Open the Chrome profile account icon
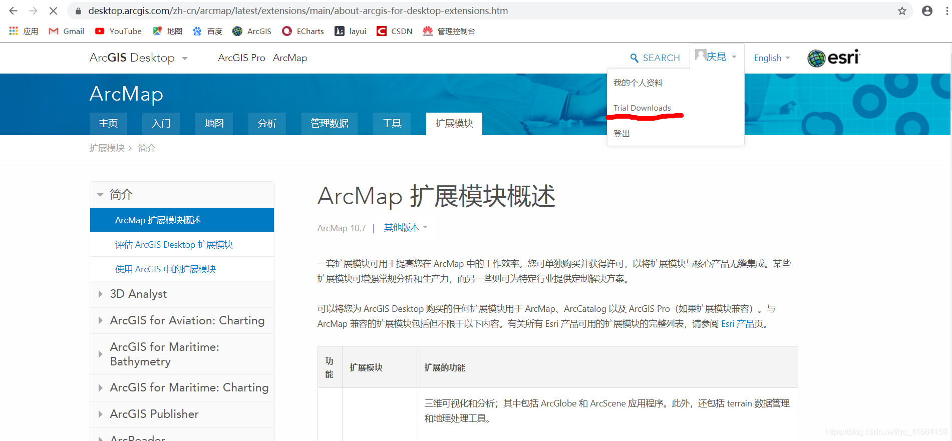The width and height of the screenshot is (952, 441). pos(927,11)
